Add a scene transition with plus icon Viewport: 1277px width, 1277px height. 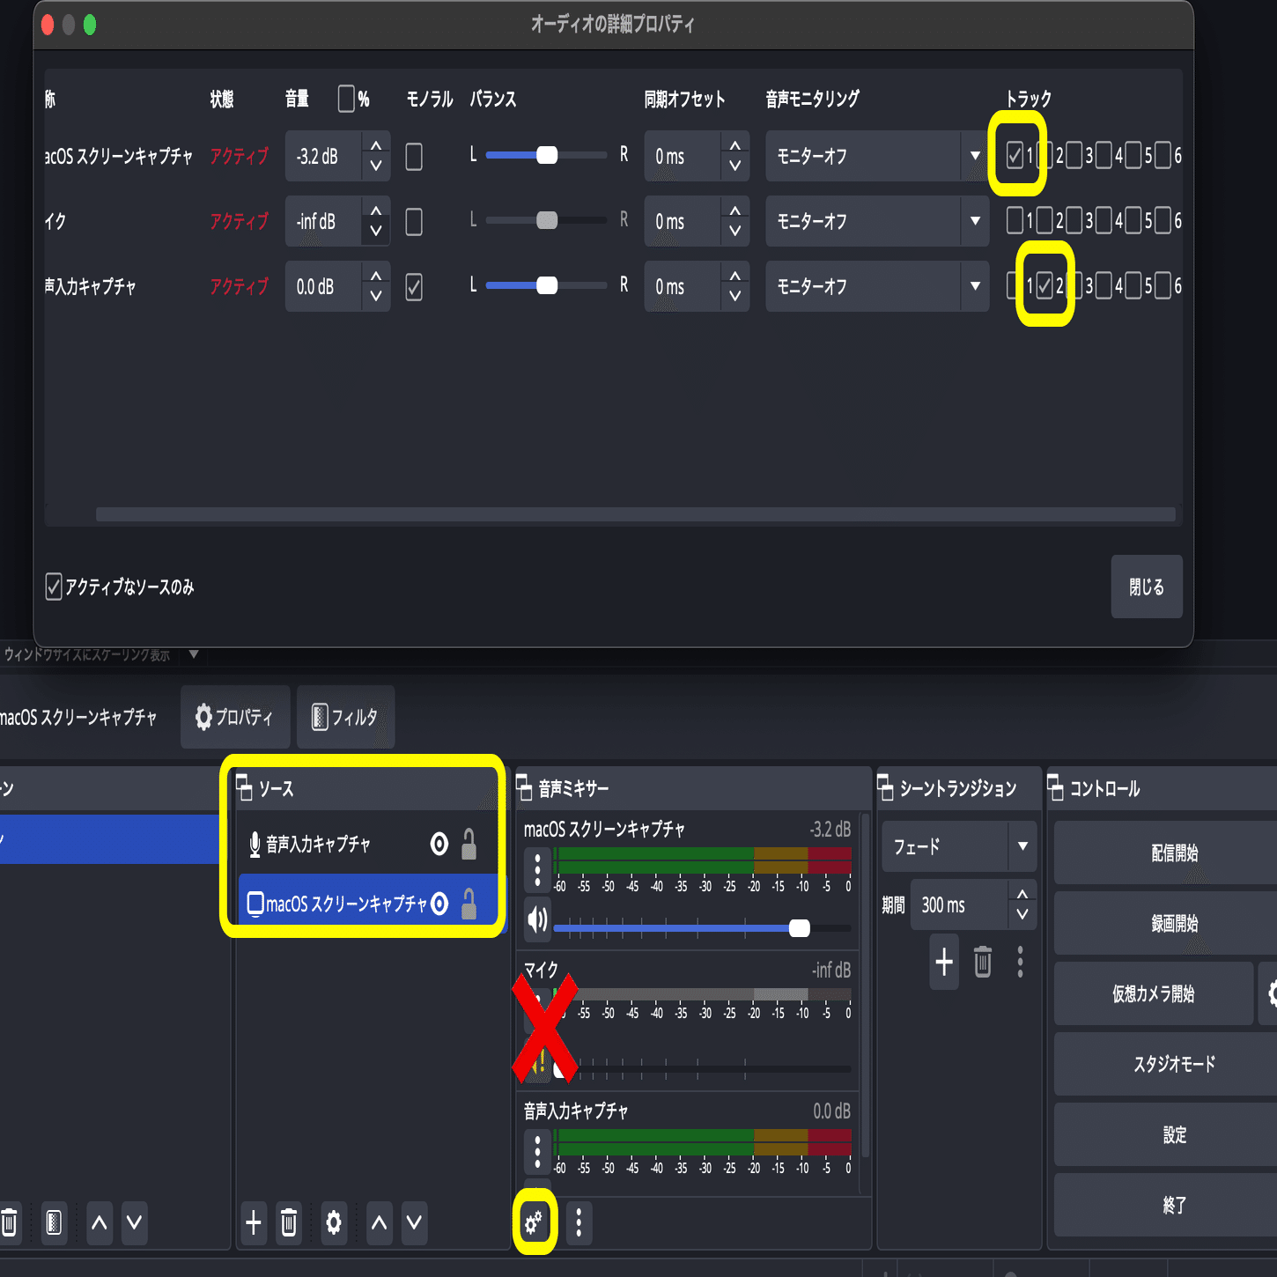pyautogui.click(x=944, y=962)
